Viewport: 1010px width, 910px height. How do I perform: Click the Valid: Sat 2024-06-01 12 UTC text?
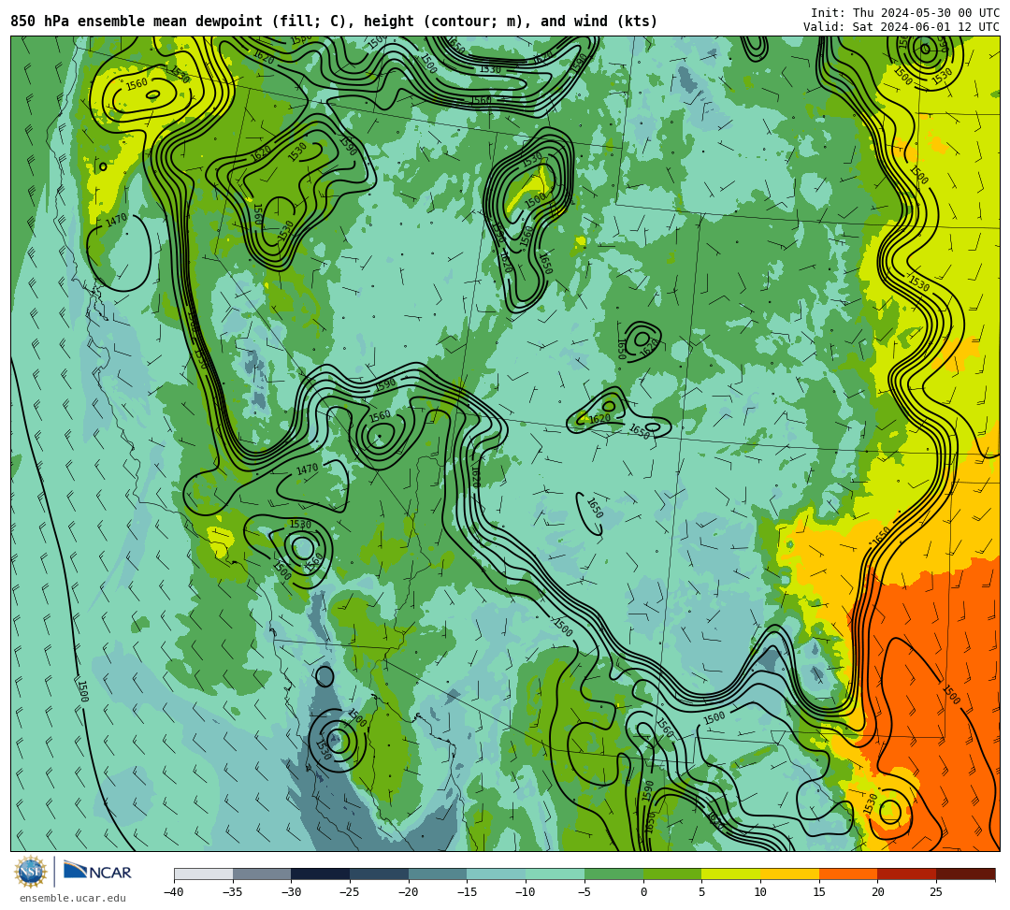tap(902, 26)
